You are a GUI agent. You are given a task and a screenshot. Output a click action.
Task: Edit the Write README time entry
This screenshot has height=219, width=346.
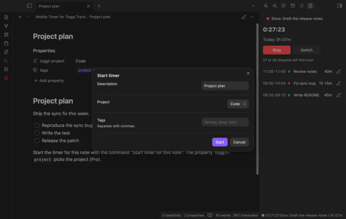pos(338,95)
